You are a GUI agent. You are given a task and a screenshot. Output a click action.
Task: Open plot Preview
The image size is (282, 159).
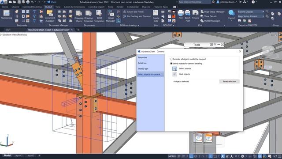195,15
